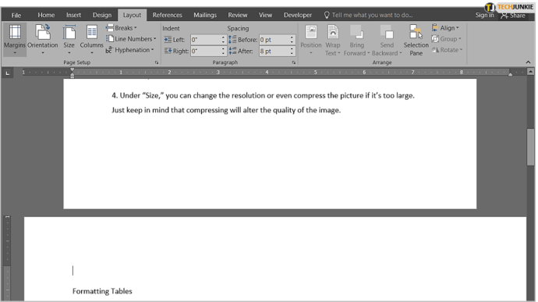The width and height of the screenshot is (538, 302).
Task: Open the Margins menu
Action: [x=15, y=39]
